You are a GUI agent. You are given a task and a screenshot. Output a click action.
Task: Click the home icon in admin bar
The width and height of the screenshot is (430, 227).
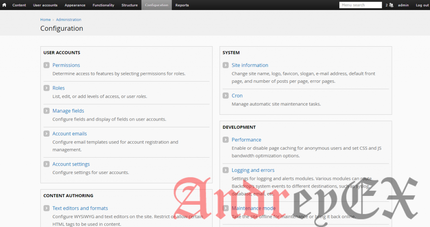[4, 5]
